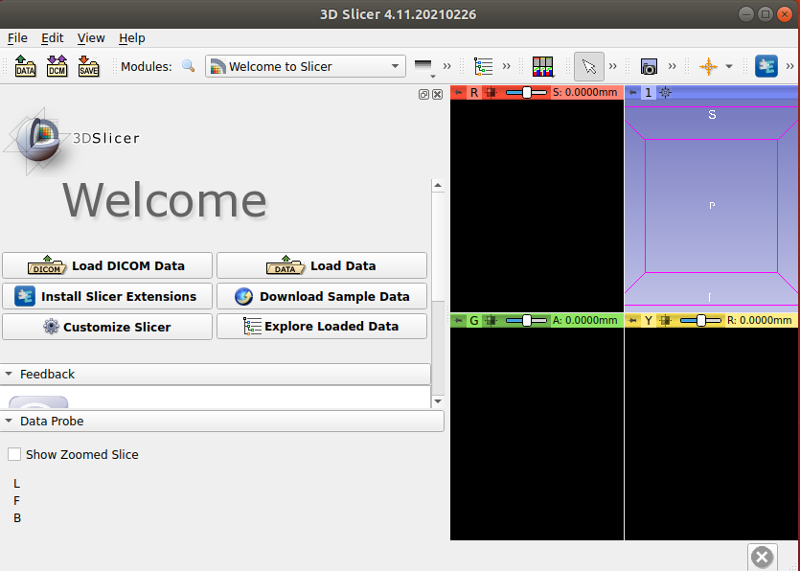This screenshot has height=571, width=800.
Task: Click the DATA load data toolbar icon
Action: [25, 67]
